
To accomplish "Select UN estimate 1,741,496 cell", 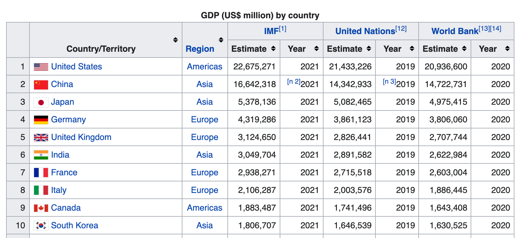I will pyautogui.click(x=349, y=208).
